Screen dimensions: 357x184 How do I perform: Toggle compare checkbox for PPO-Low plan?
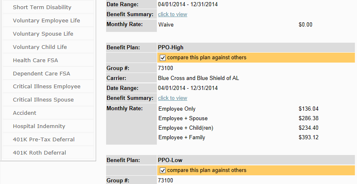tap(163, 170)
